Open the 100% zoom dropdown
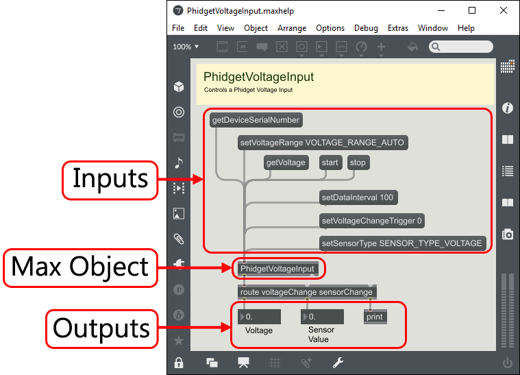 pyautogui.click(x=186, y=47)
